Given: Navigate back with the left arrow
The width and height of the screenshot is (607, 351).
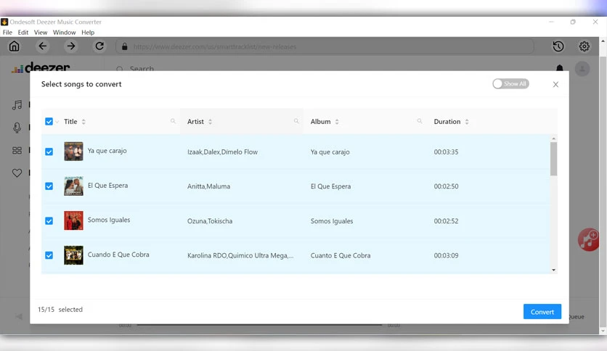Looking at the screenshot, I should [x=43, y=46].
